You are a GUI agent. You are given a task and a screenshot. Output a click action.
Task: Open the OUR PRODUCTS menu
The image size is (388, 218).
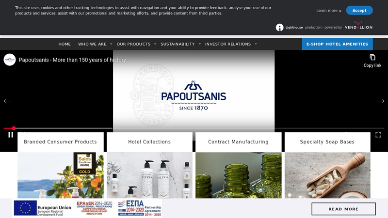(134, 44)
